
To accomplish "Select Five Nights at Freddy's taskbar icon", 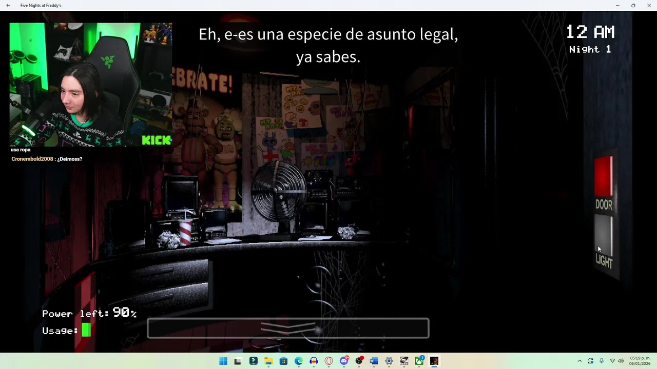I will [x=434, y=361].
